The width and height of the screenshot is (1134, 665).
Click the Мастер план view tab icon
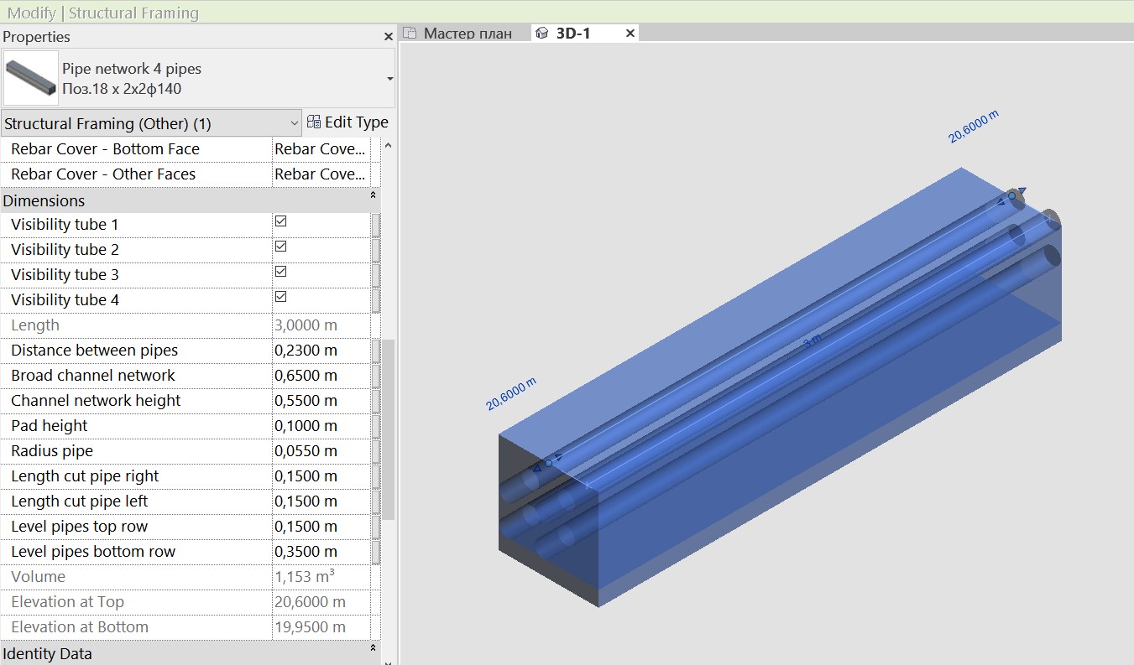[410, 34]
